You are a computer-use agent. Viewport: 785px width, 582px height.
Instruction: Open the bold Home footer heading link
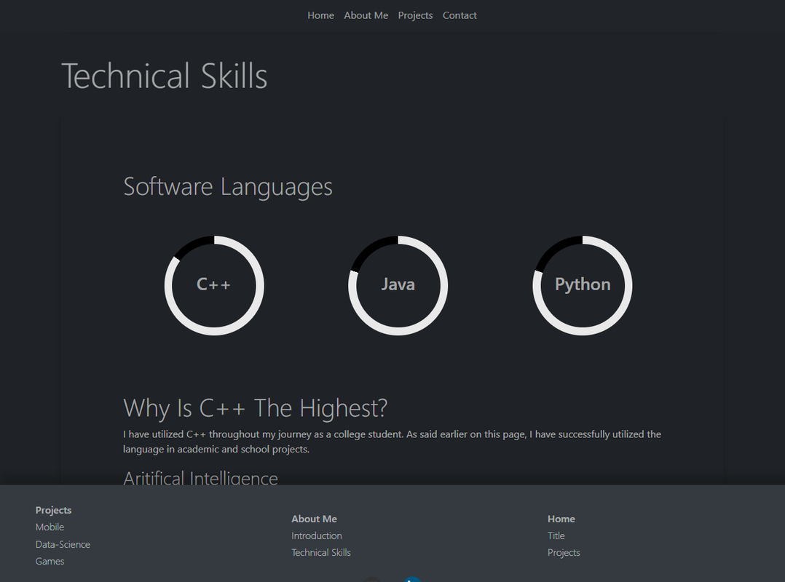click(x=561, y=519)
